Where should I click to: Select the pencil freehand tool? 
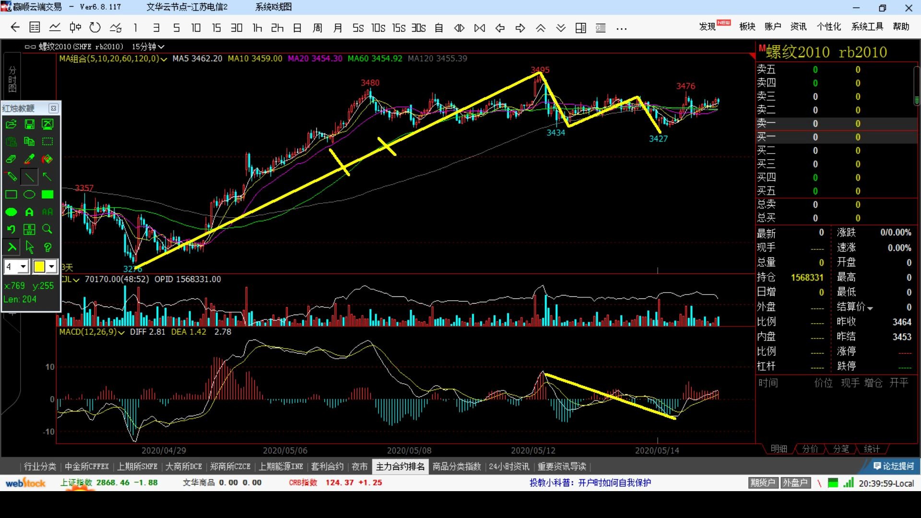pos(11,177)
